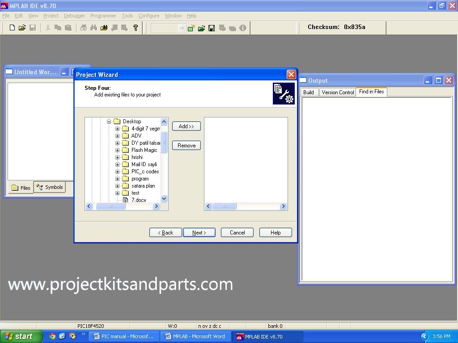Select the 7.docx file

coord(138,200)
